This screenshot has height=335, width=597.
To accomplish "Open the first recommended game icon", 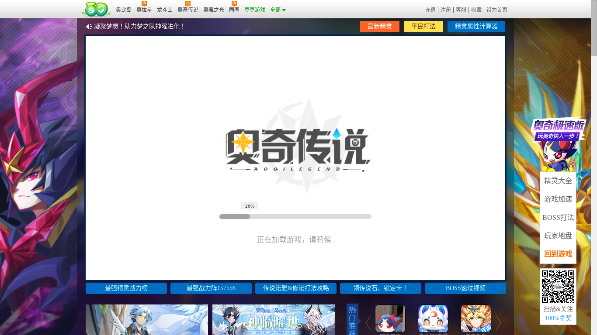I will [x=390, y=318].
